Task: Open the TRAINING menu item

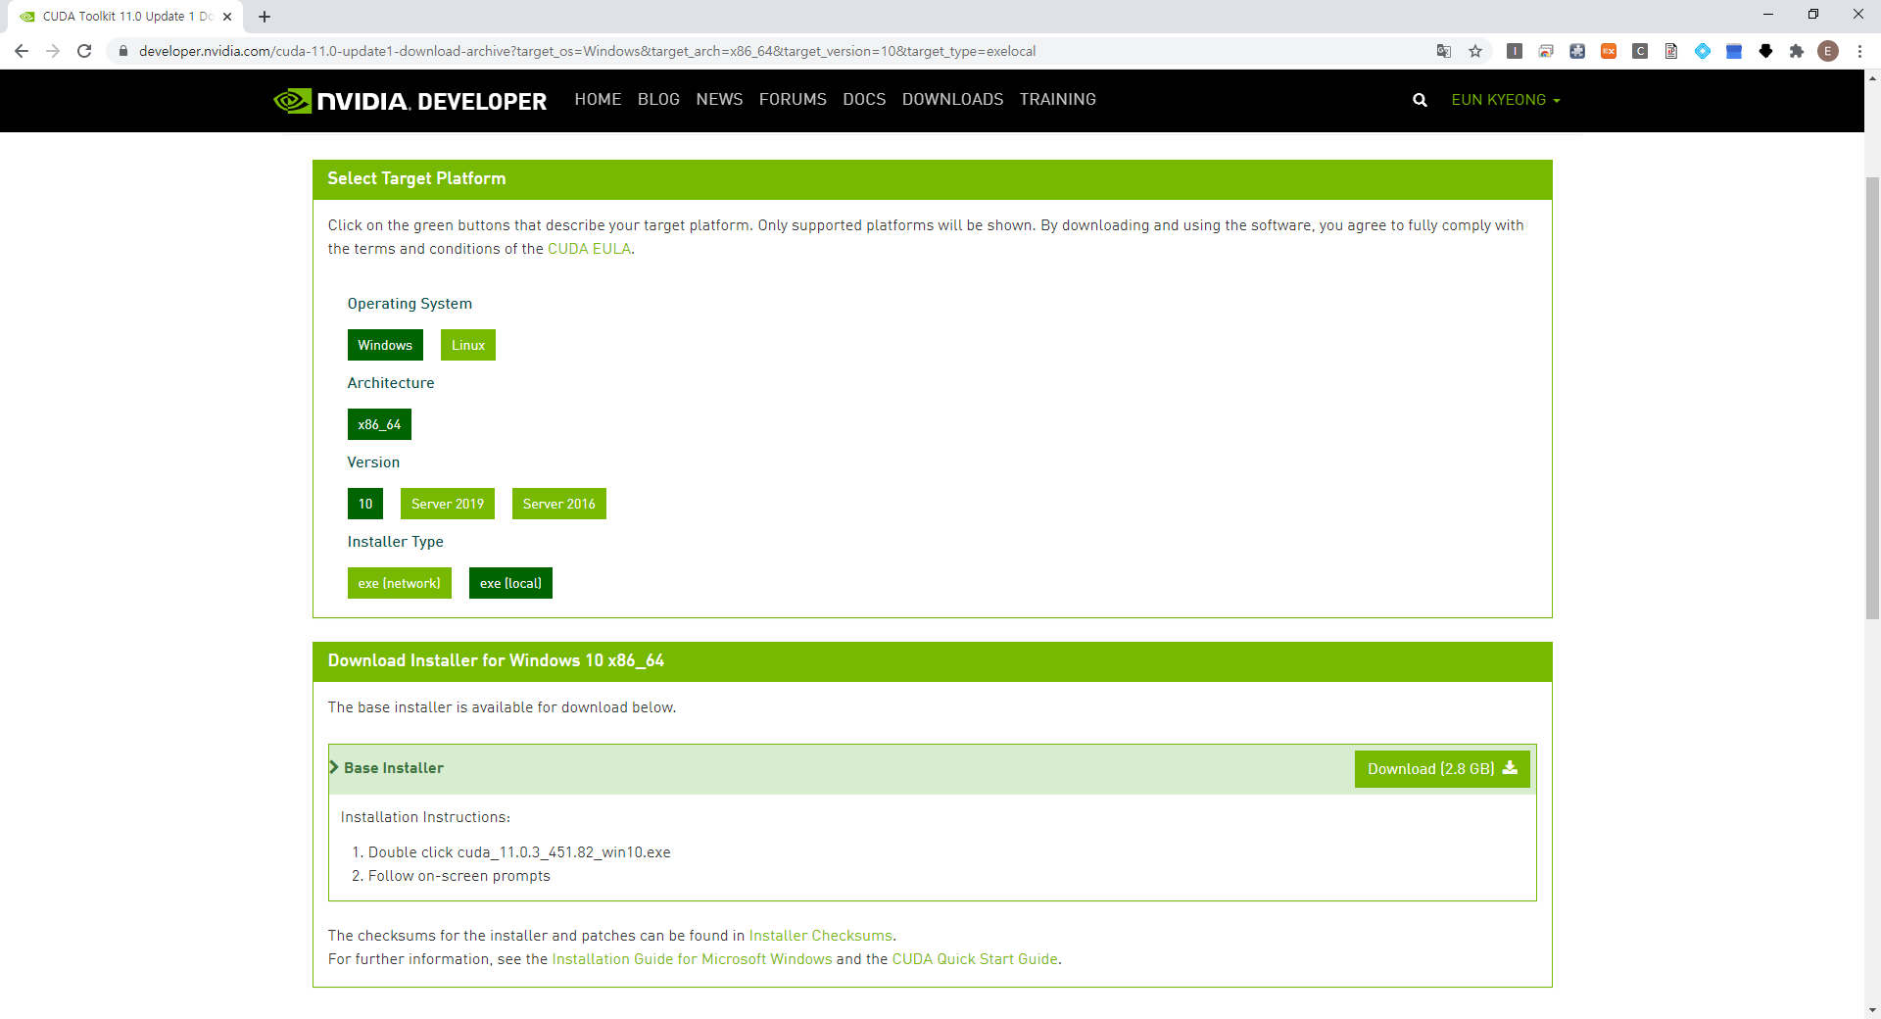Action: pyautogui.click(x=1058, y=100)
